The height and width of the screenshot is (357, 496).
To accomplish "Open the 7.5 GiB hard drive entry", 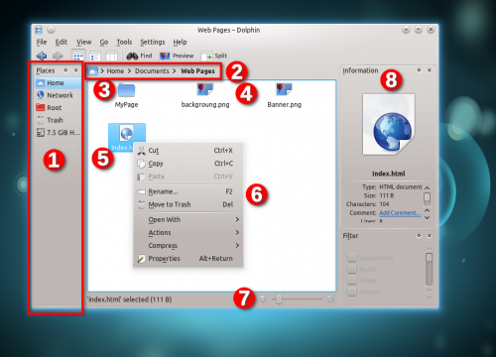I will point(58,133).
